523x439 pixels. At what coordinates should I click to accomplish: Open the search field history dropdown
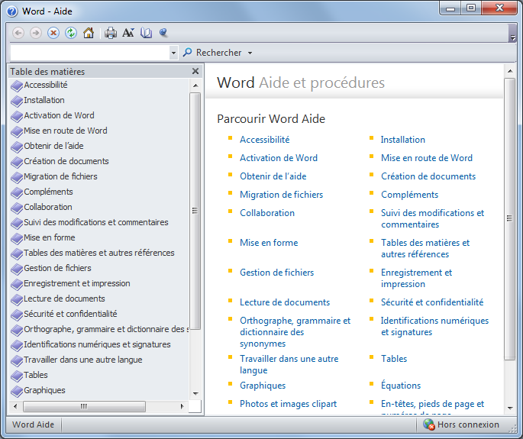point(173,53)
